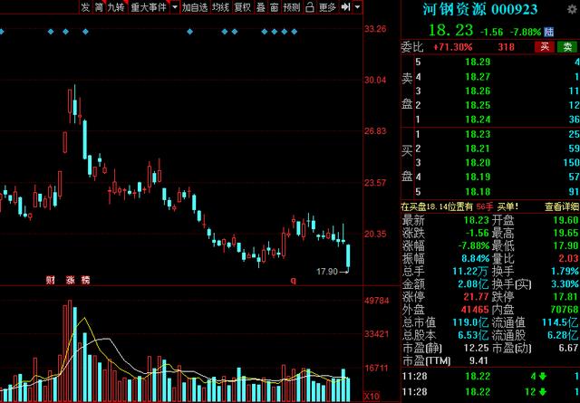Toggle the padlock lock icon

310,7
